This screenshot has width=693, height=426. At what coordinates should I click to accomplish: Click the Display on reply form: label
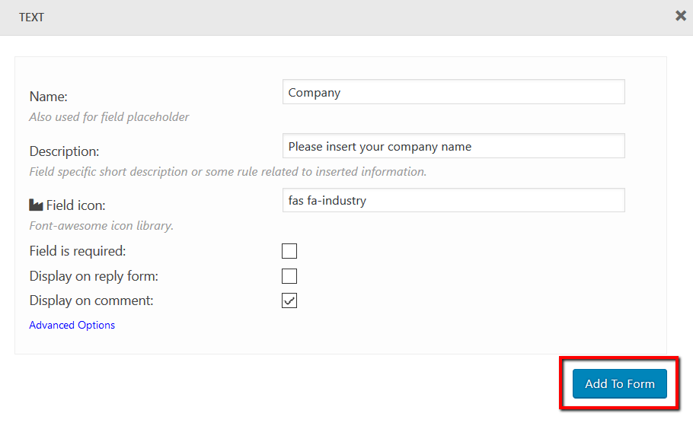(x=94, y=275)
